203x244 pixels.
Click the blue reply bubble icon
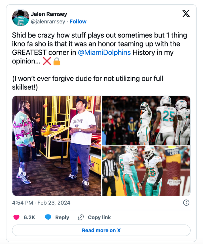[x=48, y=217]
